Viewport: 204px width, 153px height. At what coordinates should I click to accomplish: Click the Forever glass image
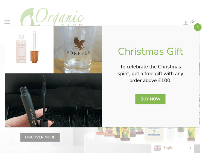point(78,49)
